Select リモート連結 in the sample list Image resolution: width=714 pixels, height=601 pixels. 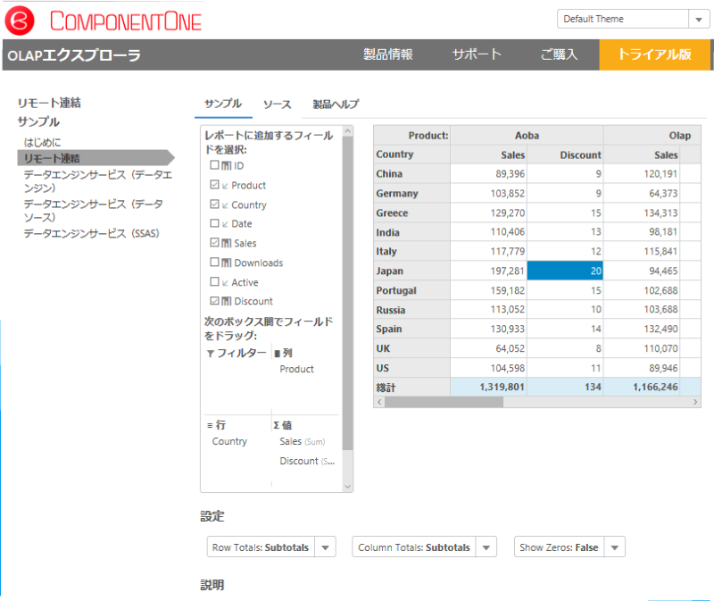[95, 158]
